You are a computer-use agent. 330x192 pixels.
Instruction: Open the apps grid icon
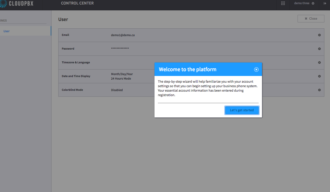283,3
